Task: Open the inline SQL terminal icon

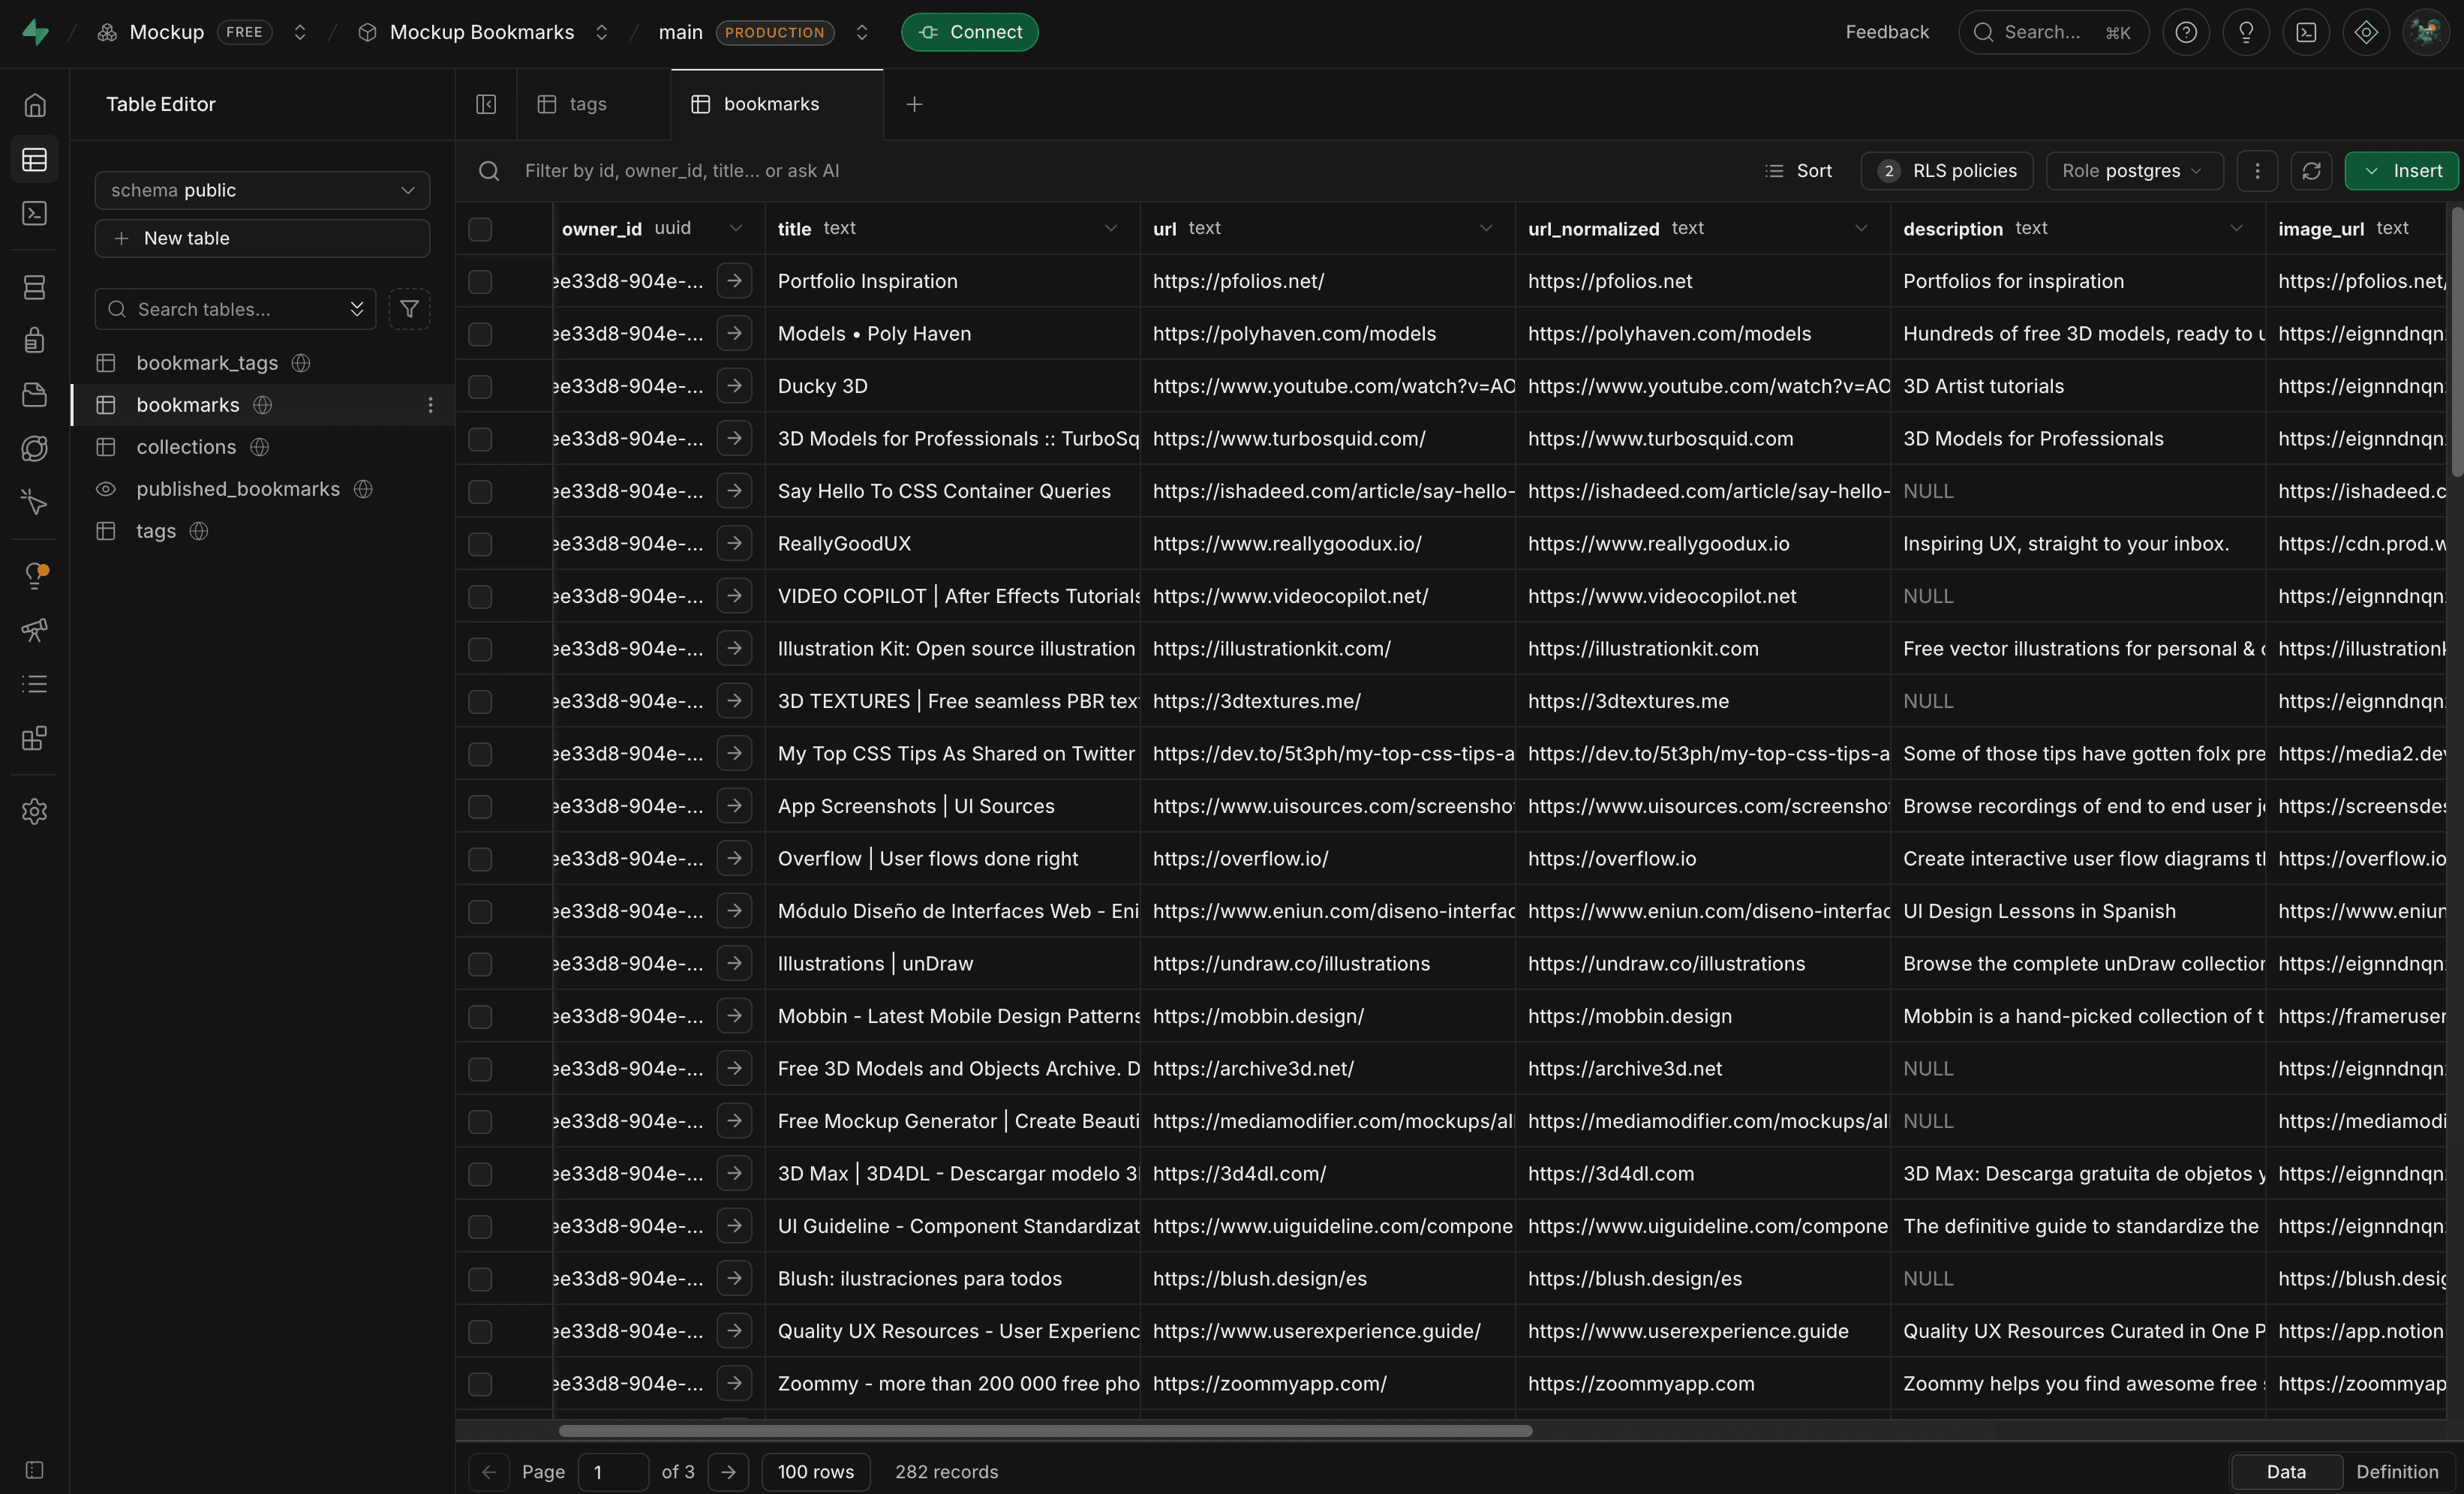Action: tap(2306, 32)
